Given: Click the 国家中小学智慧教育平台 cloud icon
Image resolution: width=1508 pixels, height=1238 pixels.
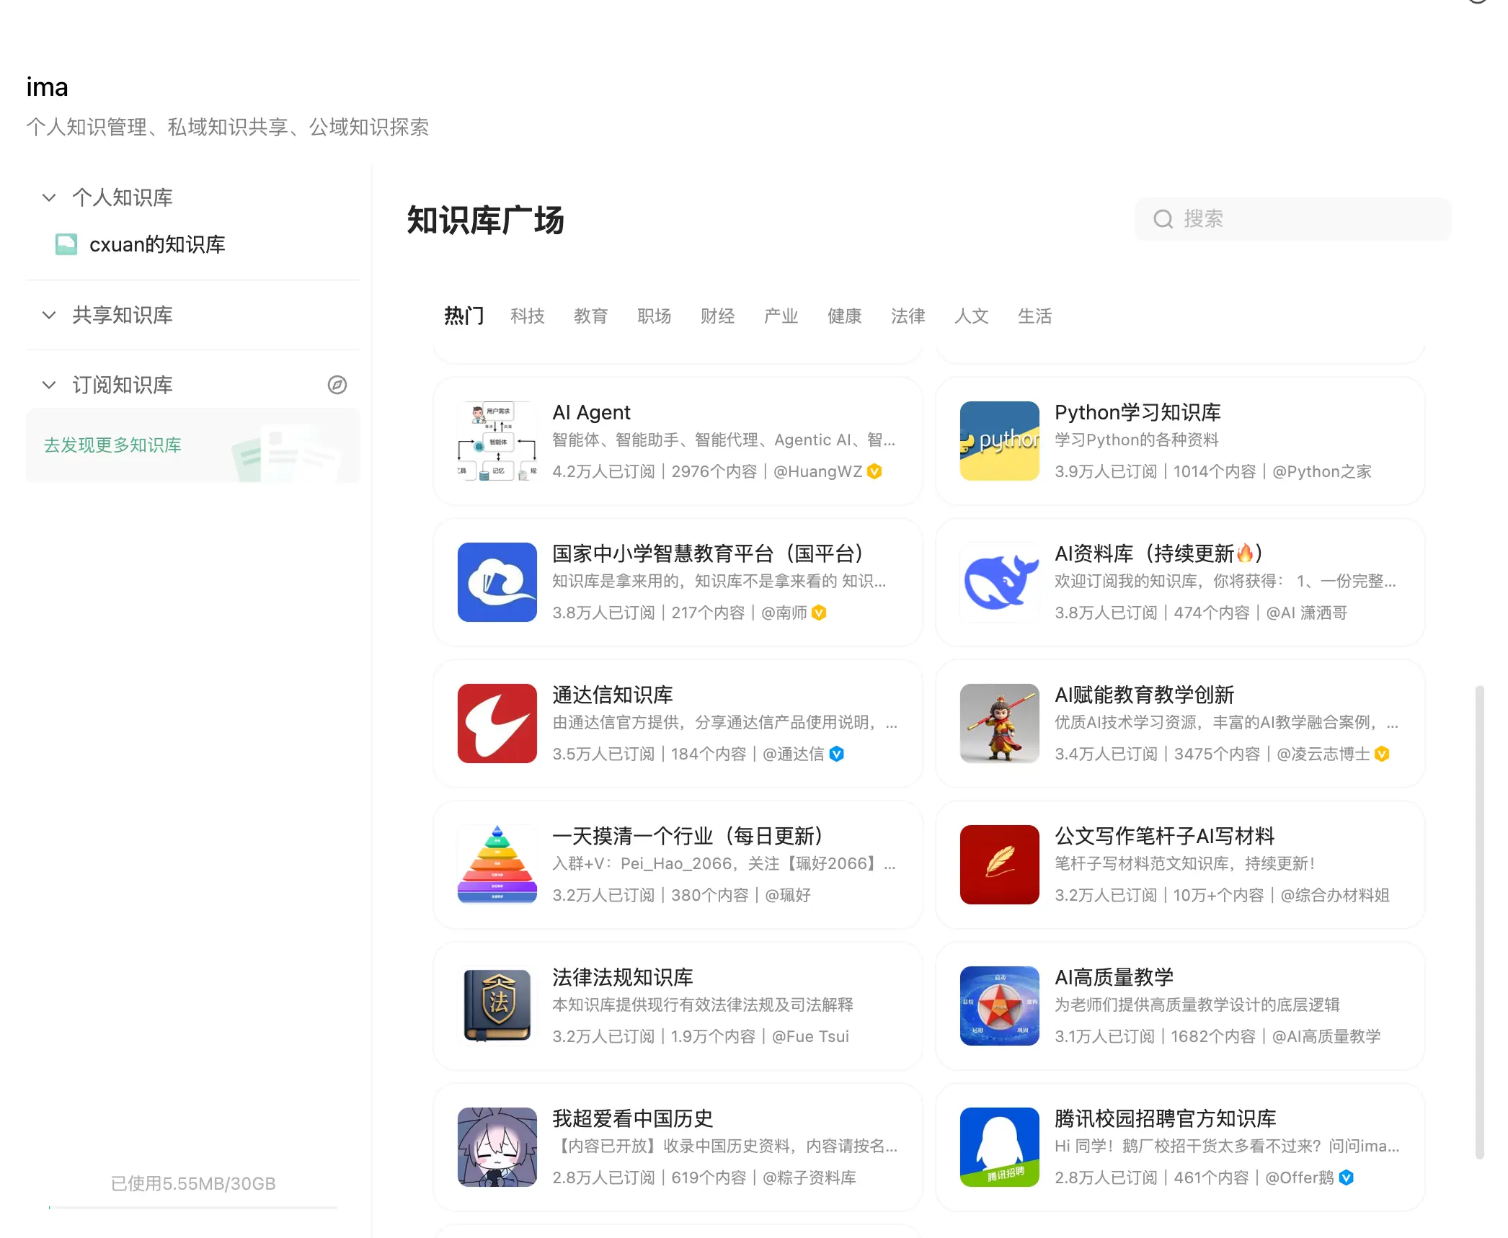Looking at the screenshot, I should tap(497, 582).
